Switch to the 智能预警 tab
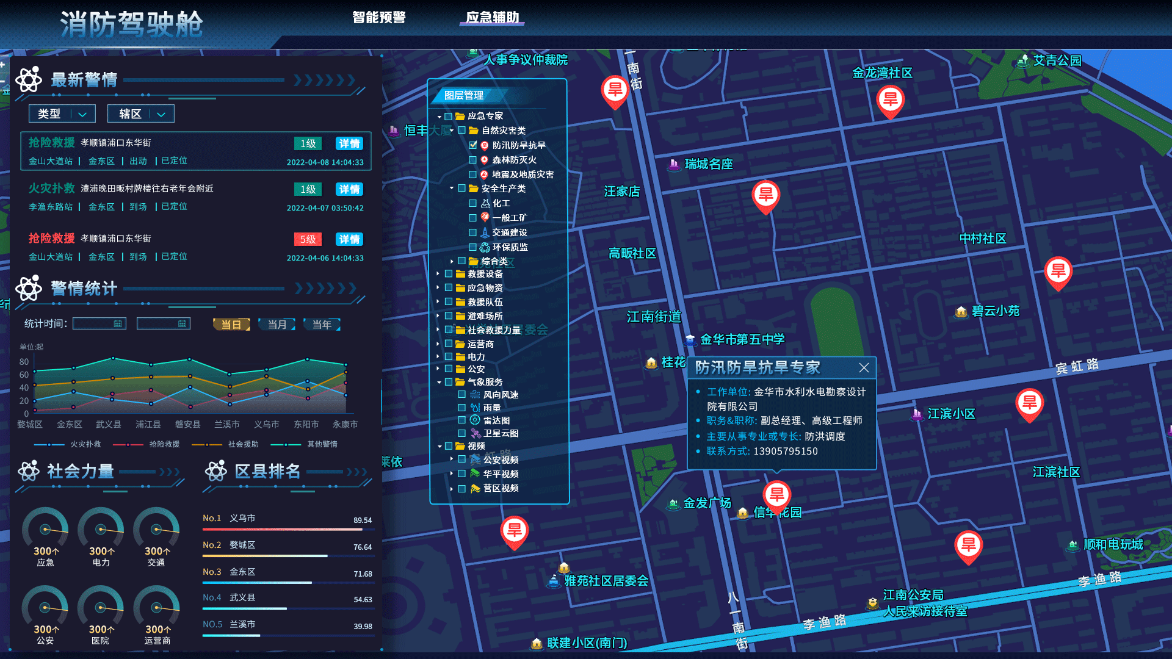The width and height of the screenshot is (1172, 659). point(380,18)
